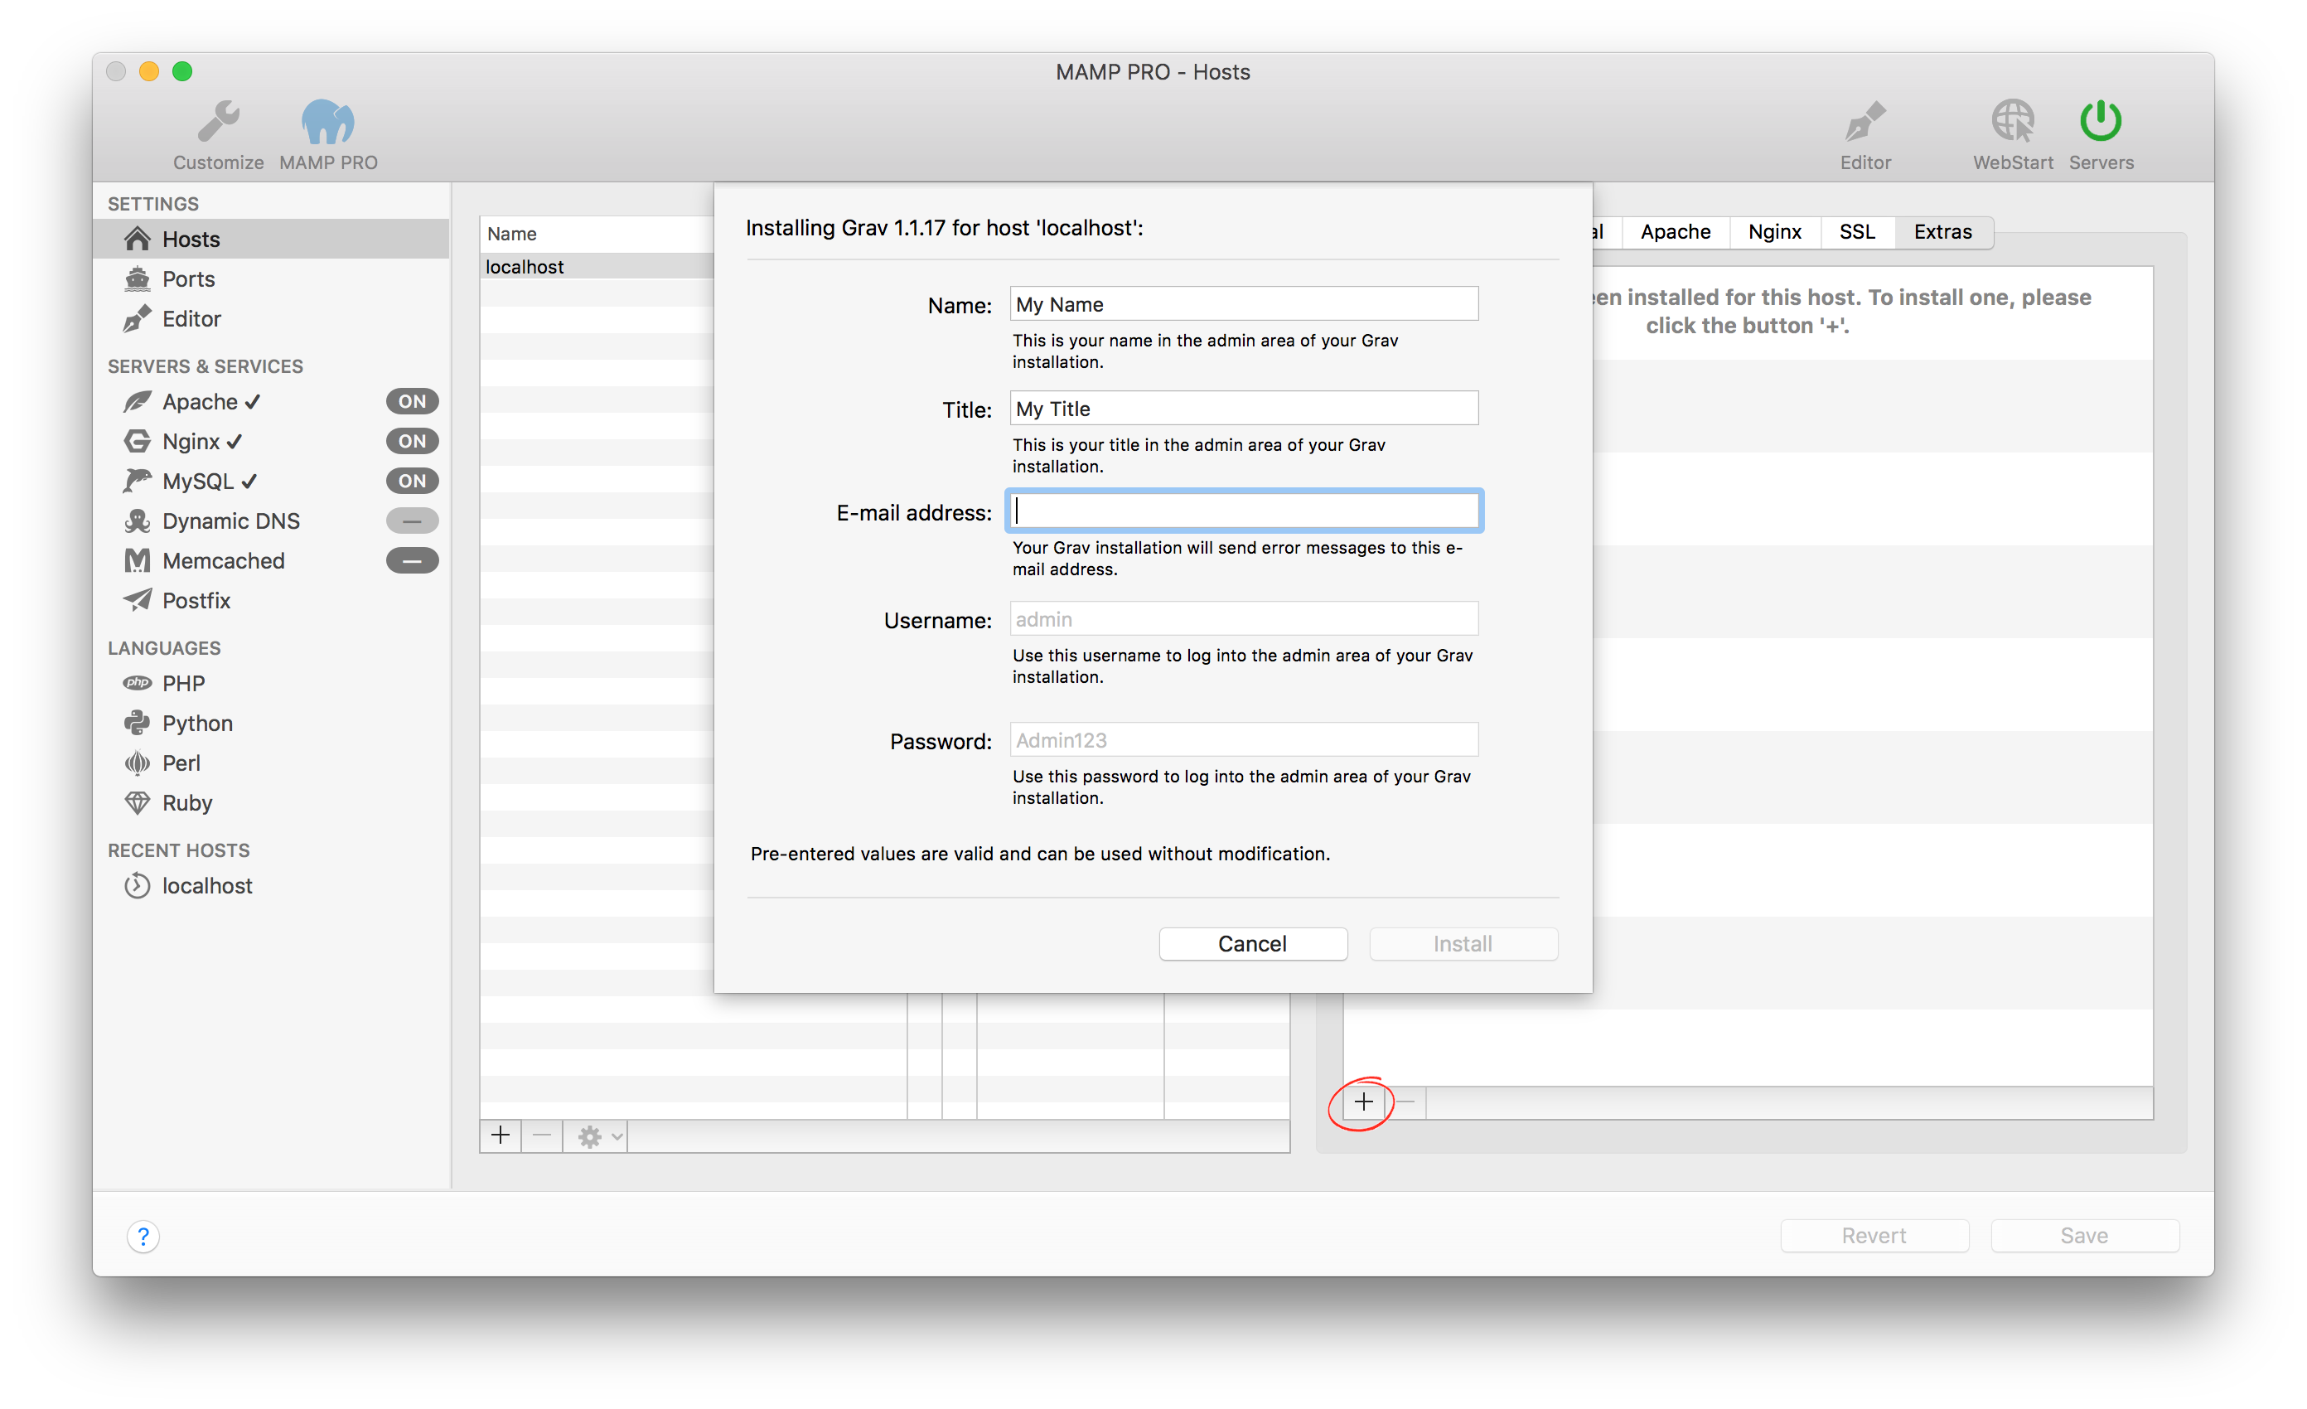The image size is (2307, 1409).
Task: Open the help question mark button
Action: pos(143,1237)
